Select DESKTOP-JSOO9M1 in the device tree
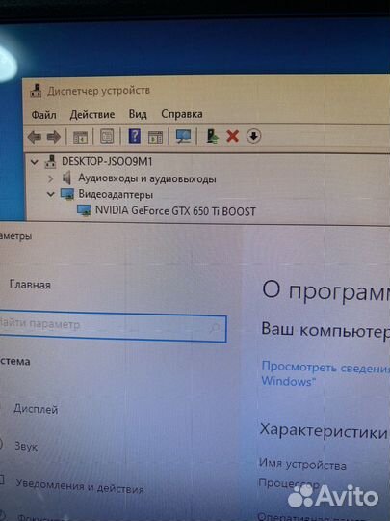 tap(107, 162)
